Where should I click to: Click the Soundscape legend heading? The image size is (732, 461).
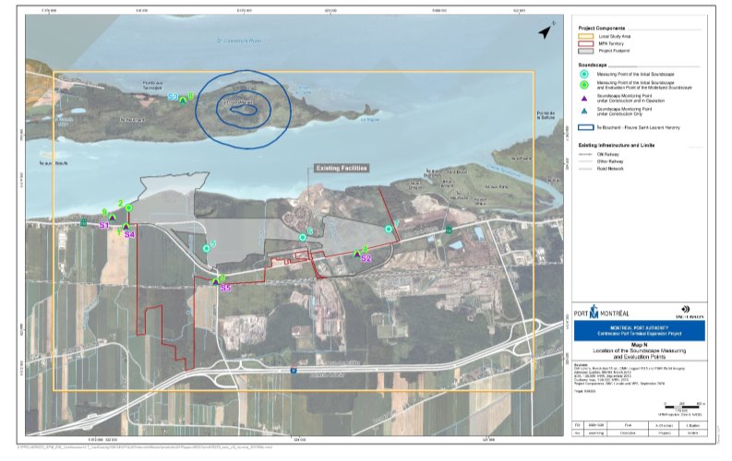[x=592, y=65]
